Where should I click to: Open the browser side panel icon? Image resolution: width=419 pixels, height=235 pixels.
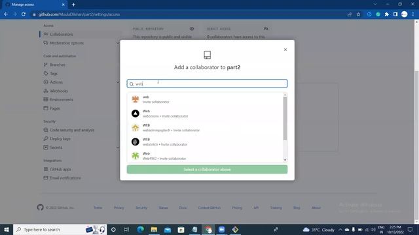pyautogui.click(x=395, y=14)
